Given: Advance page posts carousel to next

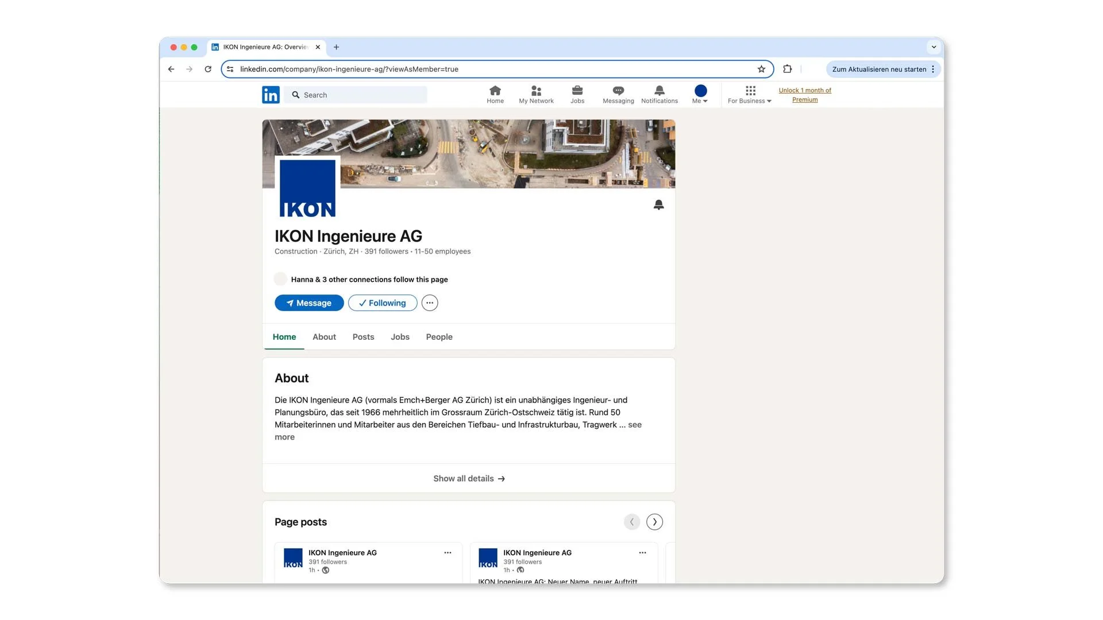Looking at the screenshot, I should tap(654, 522).
